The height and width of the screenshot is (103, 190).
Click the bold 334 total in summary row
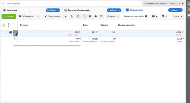coord(77,39)
